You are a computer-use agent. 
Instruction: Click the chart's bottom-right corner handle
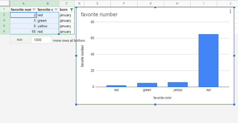point(234,105)
